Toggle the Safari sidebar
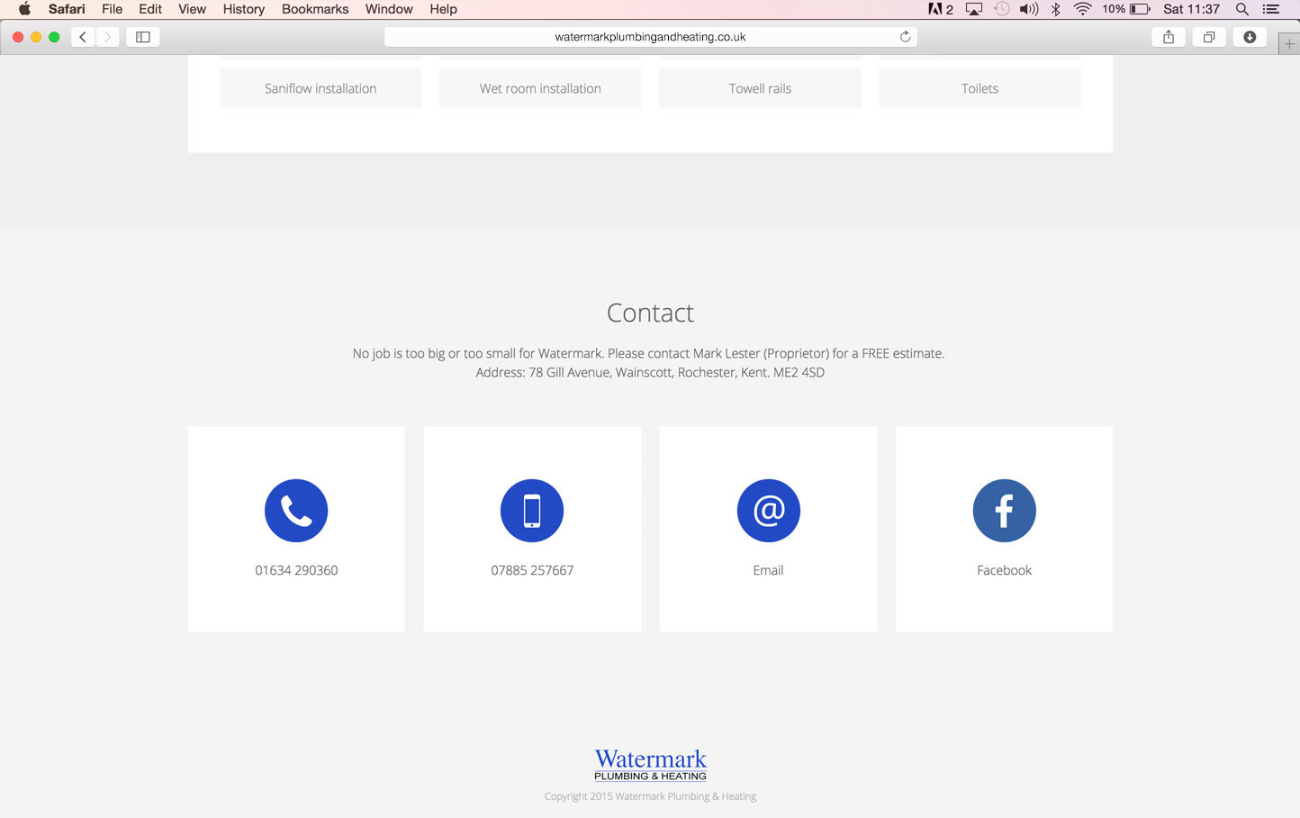 [x=143, y=37]
